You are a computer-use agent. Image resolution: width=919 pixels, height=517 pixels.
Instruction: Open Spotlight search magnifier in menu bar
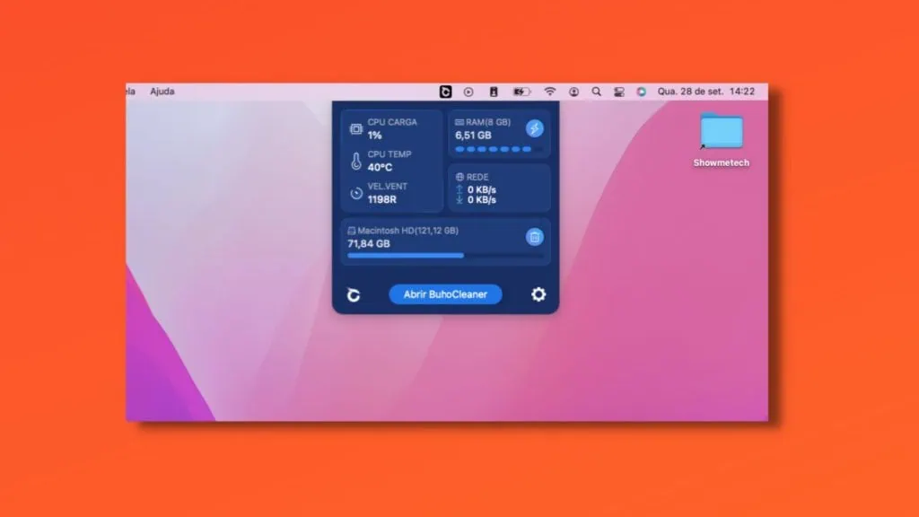(597, 92)
